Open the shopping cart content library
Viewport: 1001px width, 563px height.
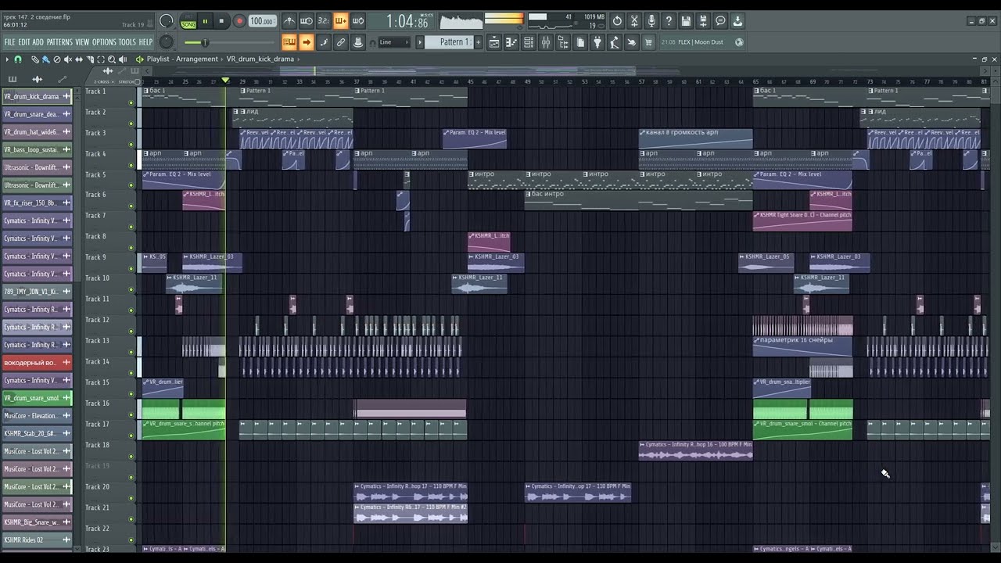[x=648, y=42]
